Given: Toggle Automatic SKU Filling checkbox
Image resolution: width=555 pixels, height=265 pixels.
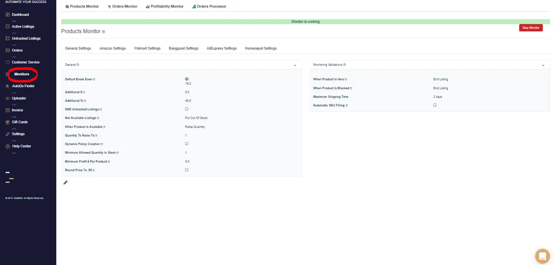Looking at the screenshot, I should click(435, 105).
